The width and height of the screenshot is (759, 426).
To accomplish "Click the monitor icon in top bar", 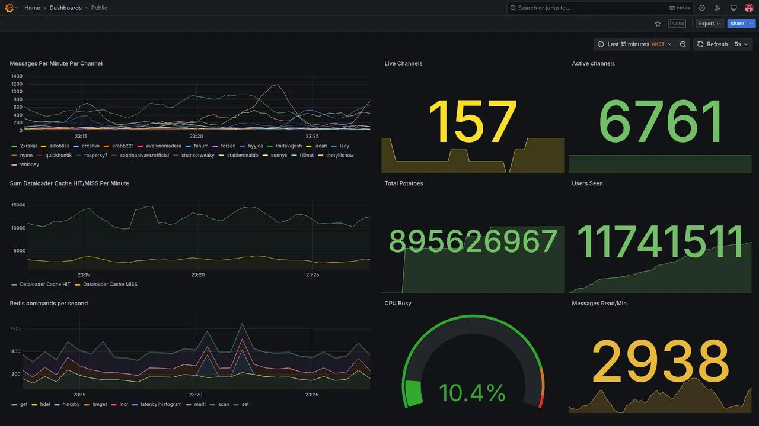I will (734, 8).
